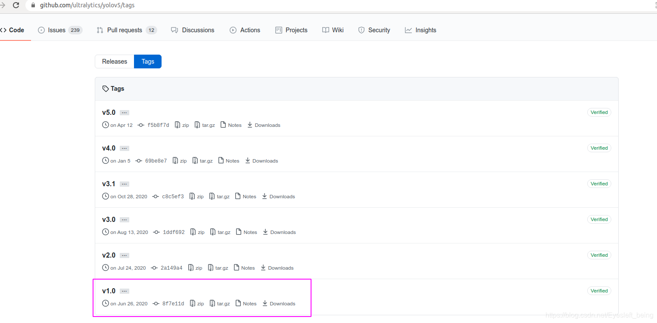Open the Security tab
The height and width of the screenshot is (323, 657).
[x=374, y=30]
